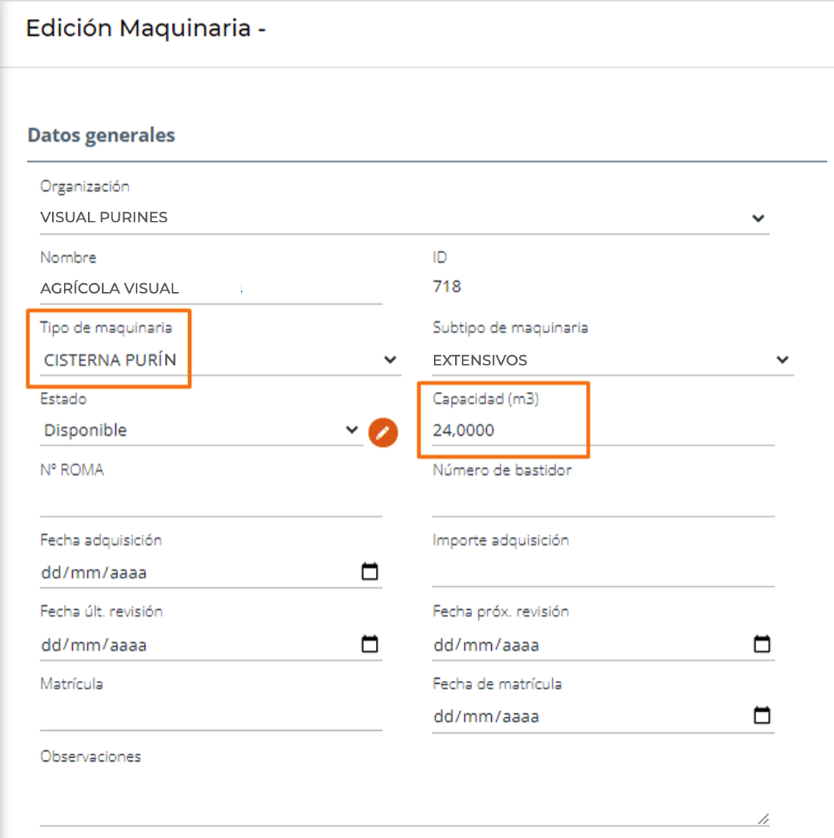Viewport: 834px width, 838px height.
Task: Open the Estado dropdown showing Disponible
Action: (x=352, y=430)
